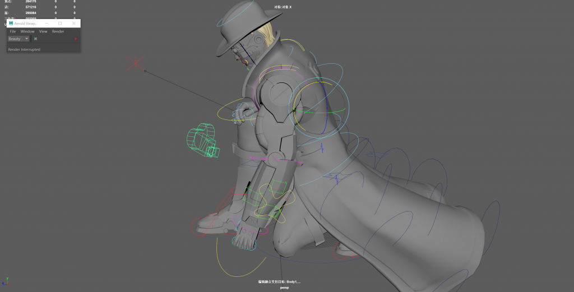This screenshot has height=292, width=574.
Task: Open the Window menu in Arnold Viewport
Action: (27, 31)
